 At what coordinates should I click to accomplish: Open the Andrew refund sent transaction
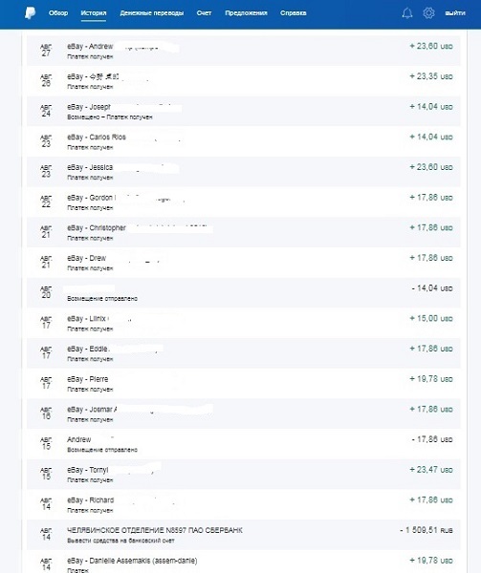(244, 444)
